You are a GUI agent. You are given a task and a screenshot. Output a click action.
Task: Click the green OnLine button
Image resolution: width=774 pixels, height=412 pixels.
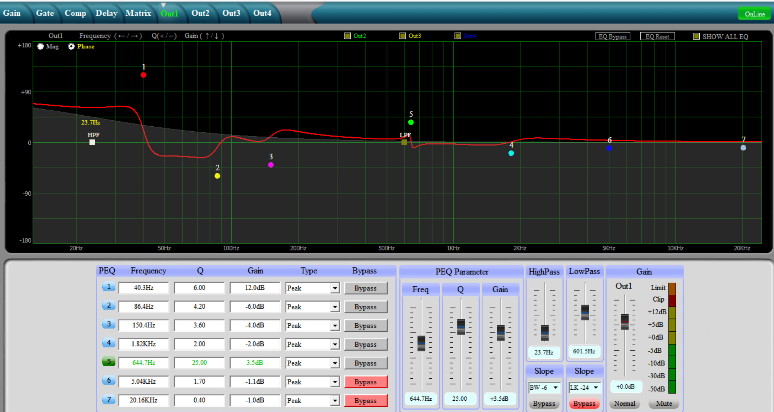(x=754, y=14)
